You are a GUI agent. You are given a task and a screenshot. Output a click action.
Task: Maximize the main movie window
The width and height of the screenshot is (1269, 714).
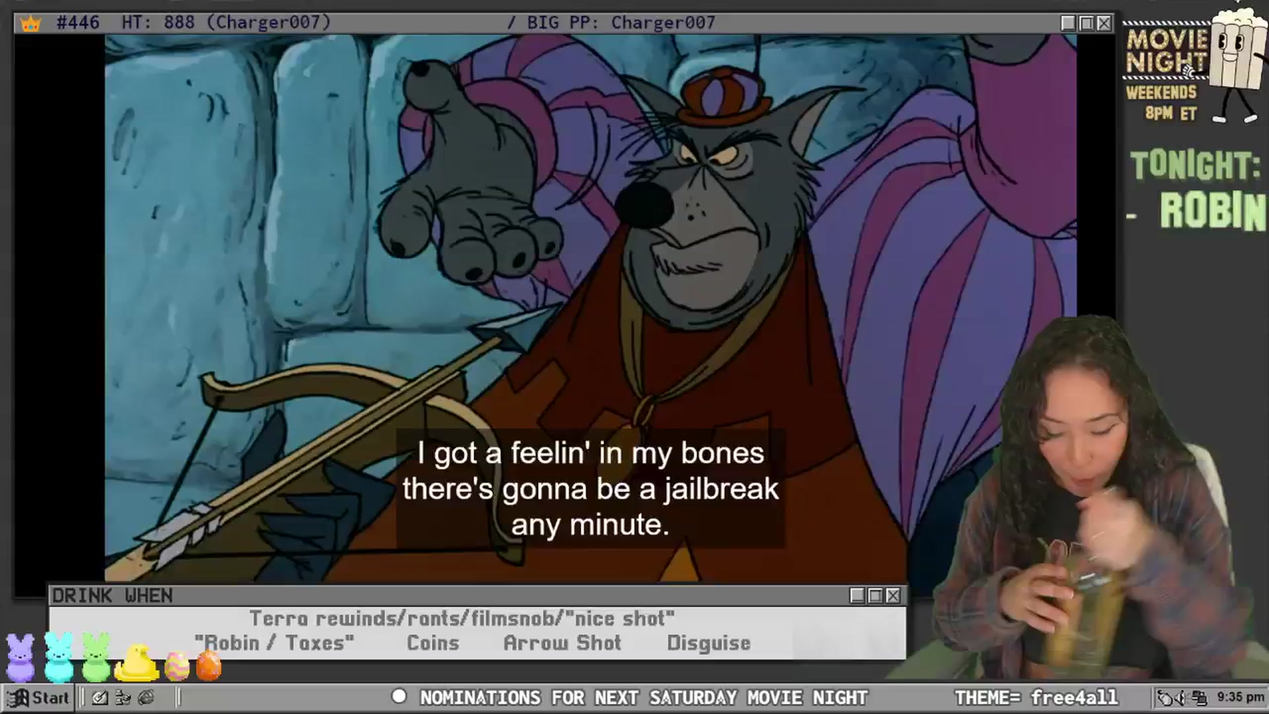coord(1086,23)
